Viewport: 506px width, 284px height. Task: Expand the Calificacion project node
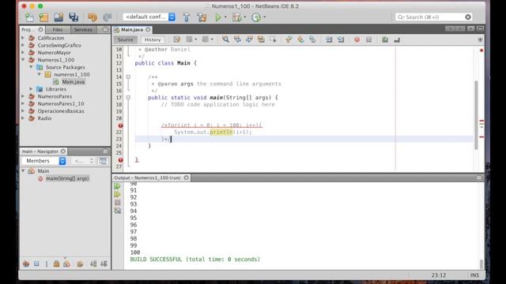click(x=23, y=38)
